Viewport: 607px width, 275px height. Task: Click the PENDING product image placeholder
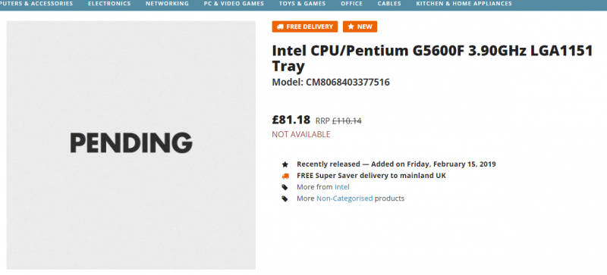(x=131, y=145)
